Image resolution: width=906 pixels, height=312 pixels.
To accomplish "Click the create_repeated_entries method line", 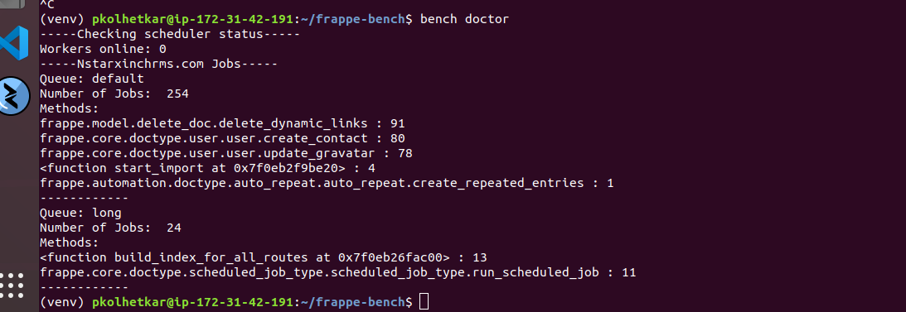I will 327,184.
